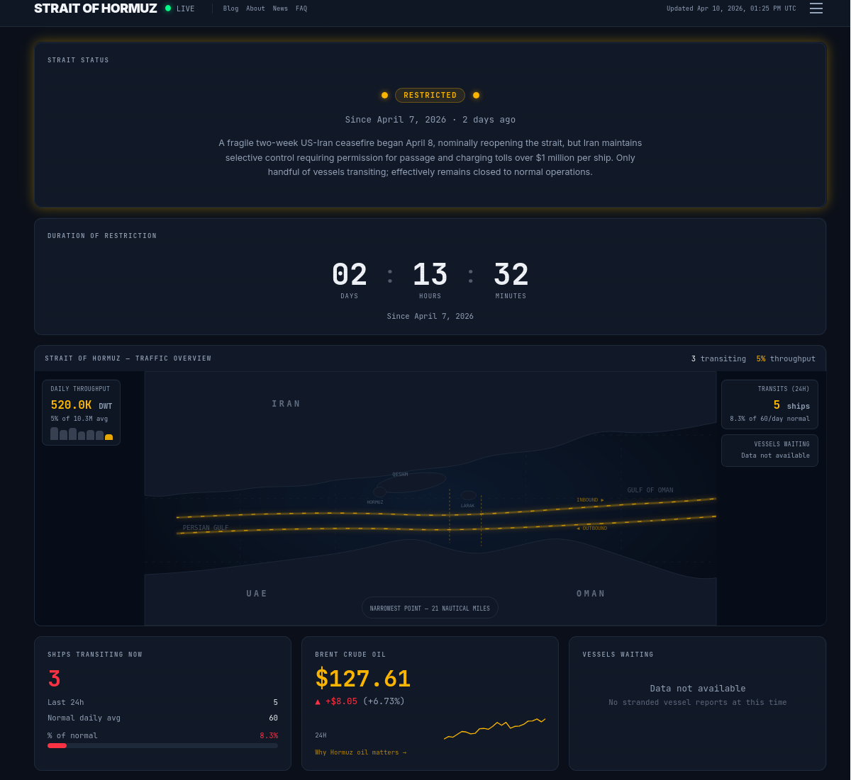Click the amber dot left of RESTRICTED
Viewport: 851px width, 780px height.
384,95
